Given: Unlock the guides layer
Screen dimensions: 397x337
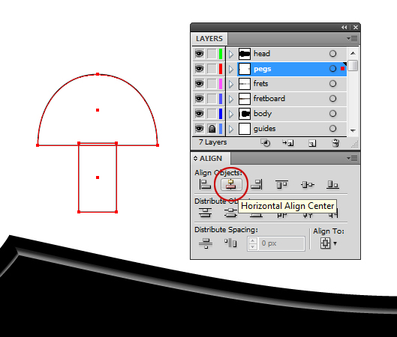Looking at the screenshot, I should click(x=212, y=129).
